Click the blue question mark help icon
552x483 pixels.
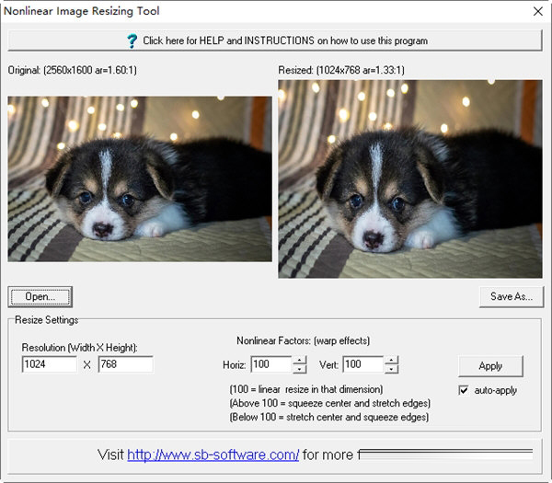click(132, 40)
